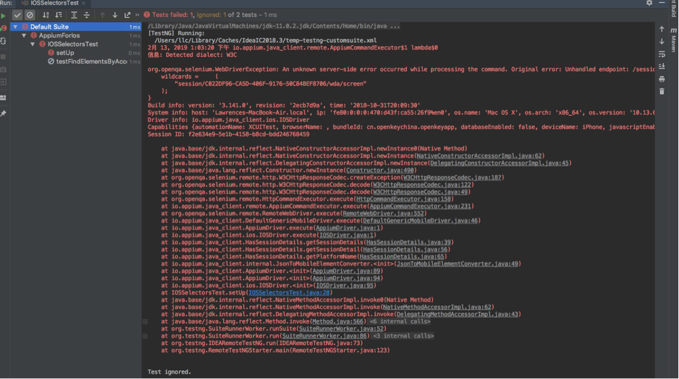The width and height of the screenshot is (679, 379).
Task: Open HttpCommandExecutor.java:158 link
Action: [x=403, y=199]
